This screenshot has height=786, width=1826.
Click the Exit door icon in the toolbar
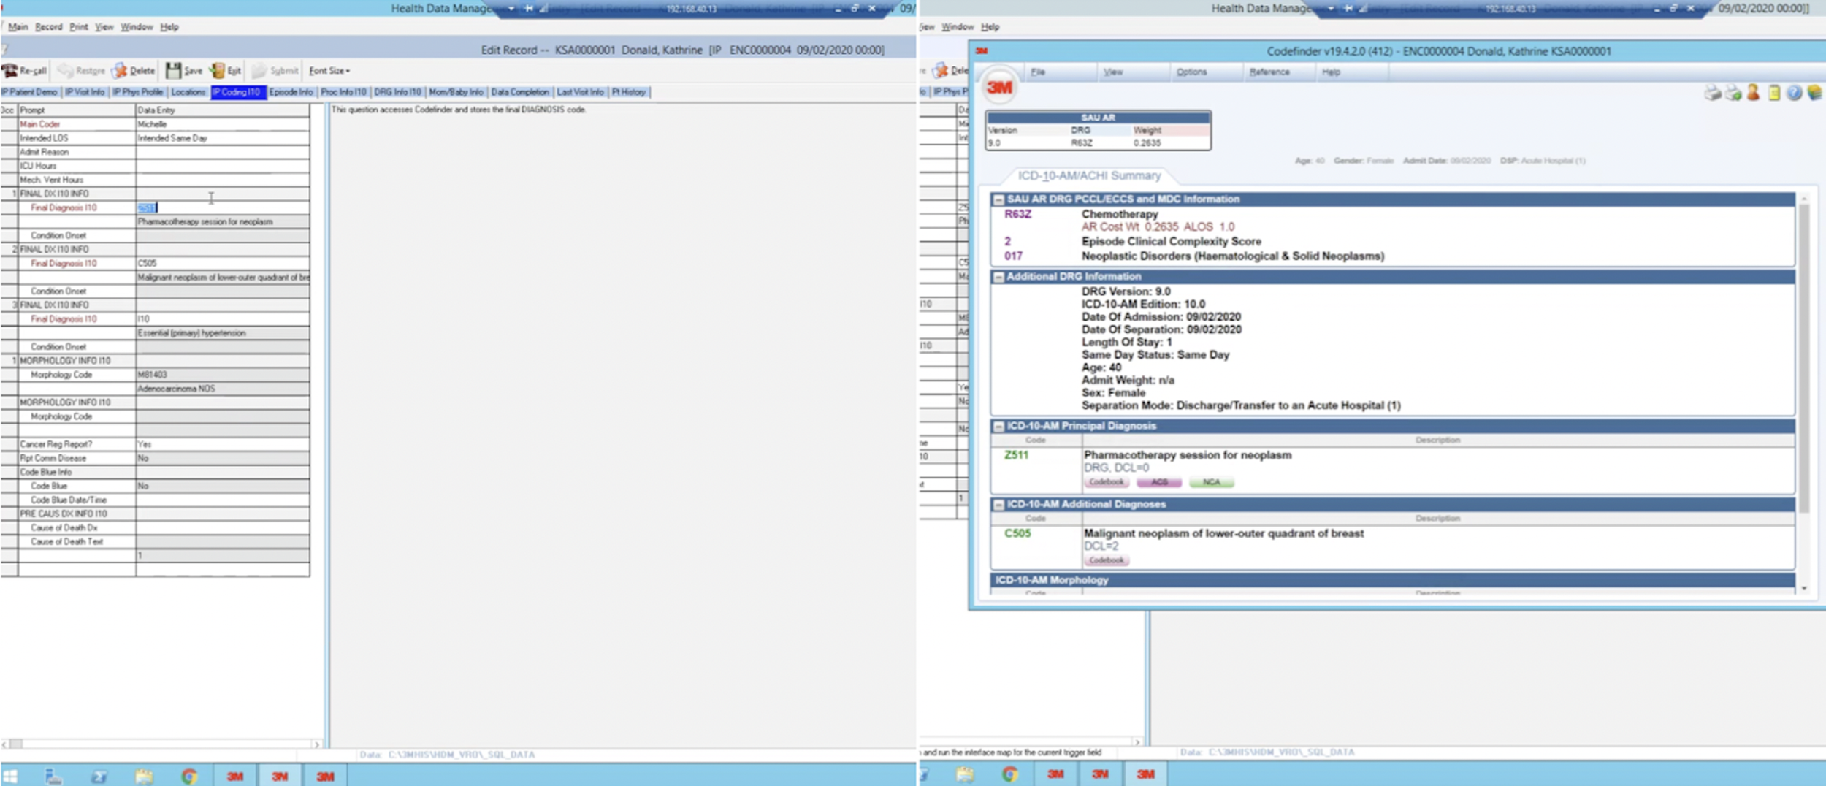217,71
